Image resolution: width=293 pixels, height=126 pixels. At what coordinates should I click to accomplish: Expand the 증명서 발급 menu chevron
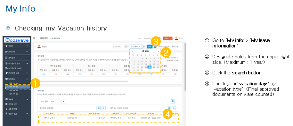click(x=27, y=113)
